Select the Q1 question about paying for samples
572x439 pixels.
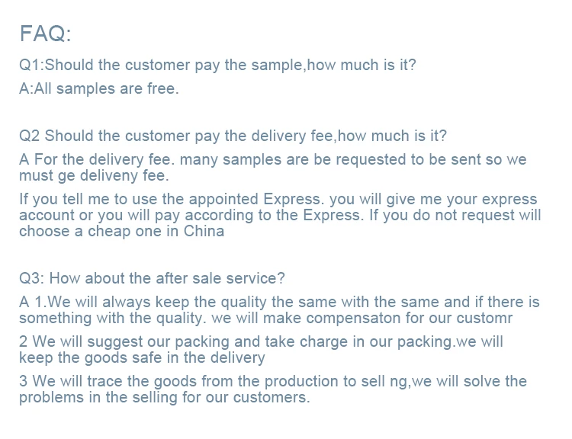[217, 65]
